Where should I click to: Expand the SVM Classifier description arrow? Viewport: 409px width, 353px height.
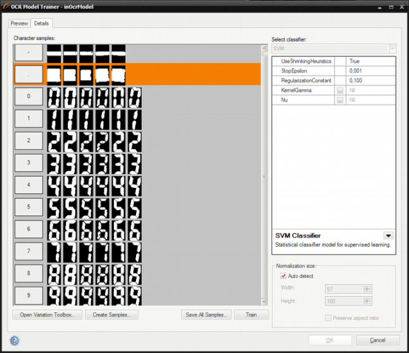click(x=388, y=235)
